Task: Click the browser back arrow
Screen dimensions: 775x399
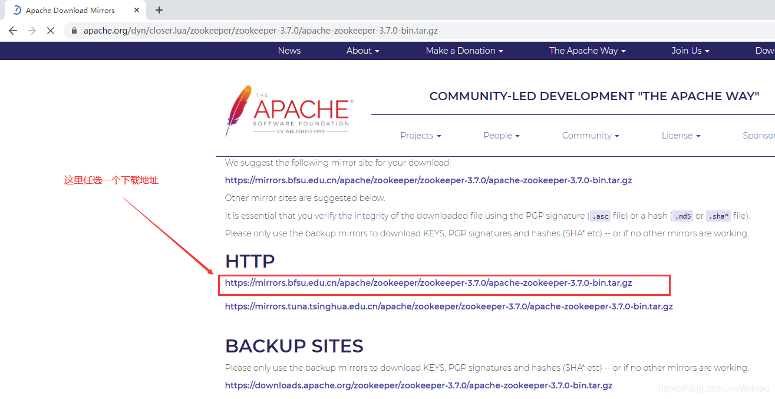Action: tap(13, 31)
